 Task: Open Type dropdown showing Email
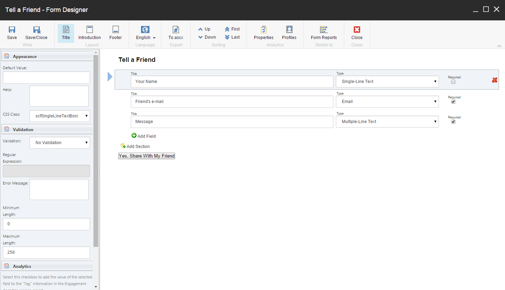tap(387, 102)
